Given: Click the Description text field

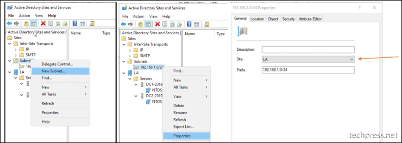Looking at the screenshot, I should (308, 49).
